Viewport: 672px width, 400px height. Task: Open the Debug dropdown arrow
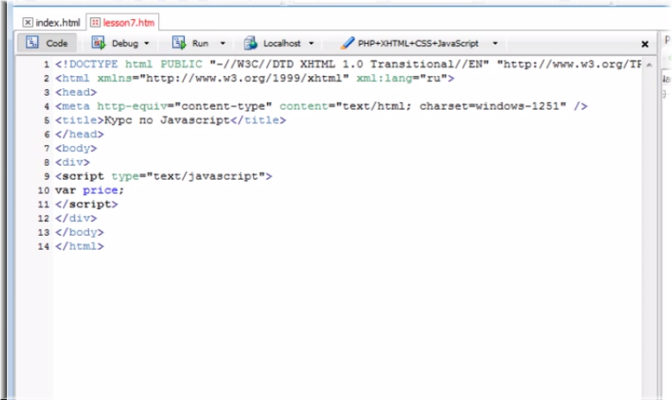click(x=147, y=44)
